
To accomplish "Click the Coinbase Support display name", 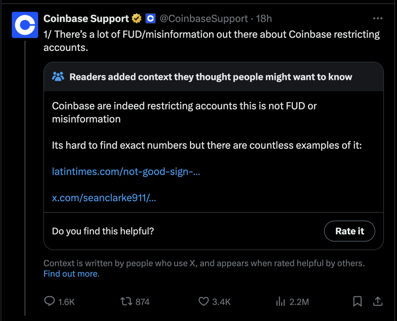I will pos(86,19).
